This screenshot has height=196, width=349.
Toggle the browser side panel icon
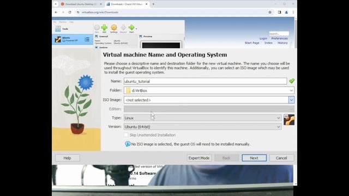[x=280, y=12]
